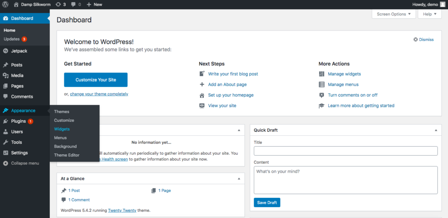Open the Twenty Twenty theme link
Viewport: 448px width, 218px height.
click(122, 211)
